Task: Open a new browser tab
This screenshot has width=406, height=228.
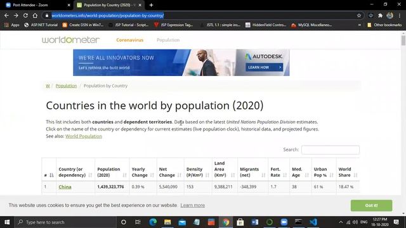Action: click(151, 5)
